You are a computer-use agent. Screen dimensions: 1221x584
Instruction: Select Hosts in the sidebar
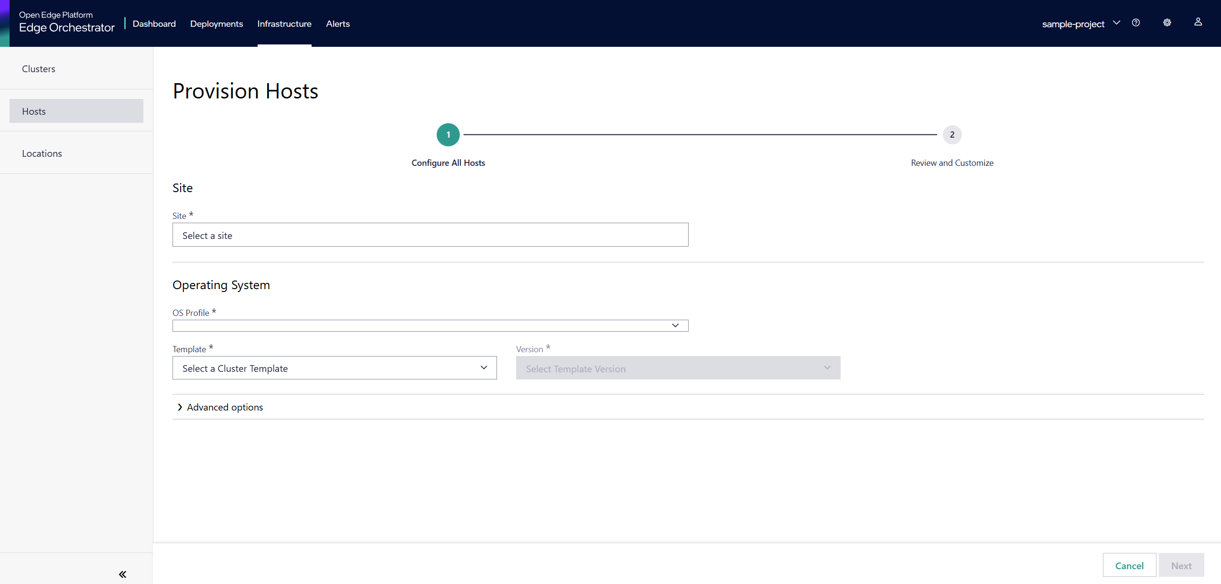point(76,111)
